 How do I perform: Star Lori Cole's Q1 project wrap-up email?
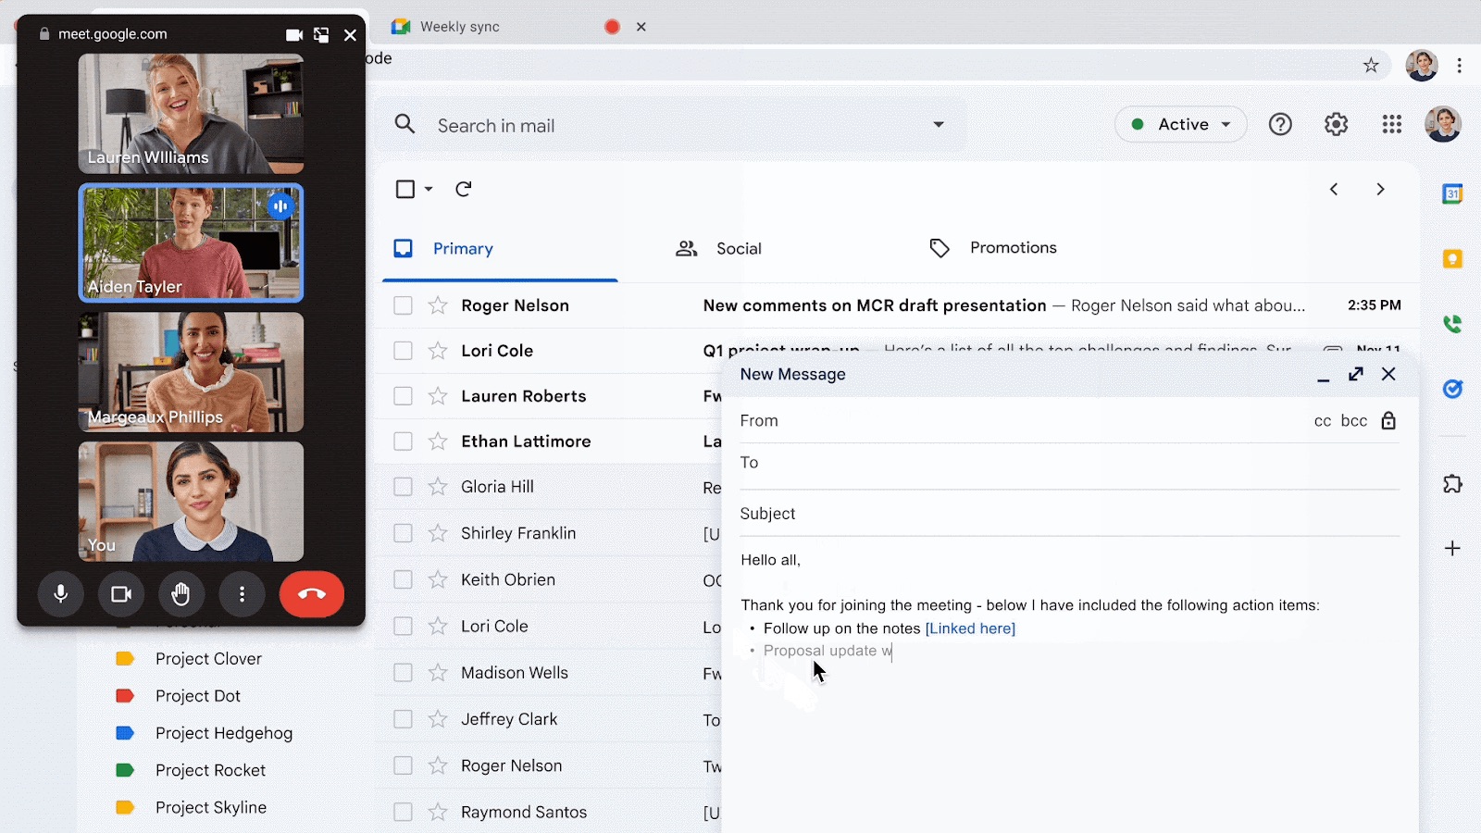tap(435, 351)
